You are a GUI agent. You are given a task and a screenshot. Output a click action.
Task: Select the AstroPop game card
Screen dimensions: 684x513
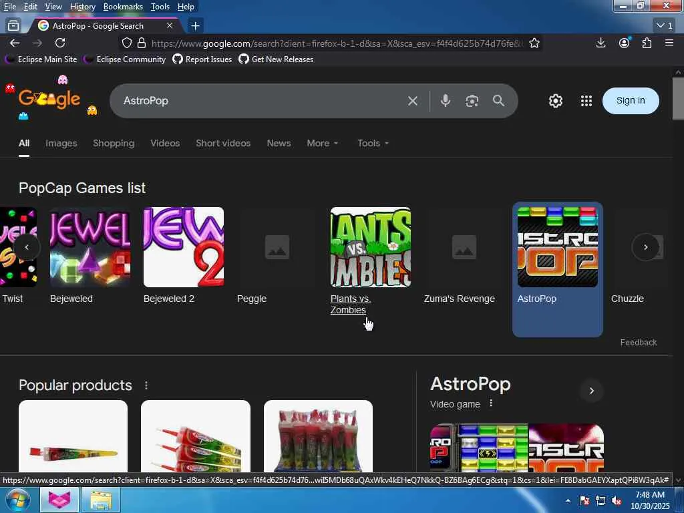[558, 269]
